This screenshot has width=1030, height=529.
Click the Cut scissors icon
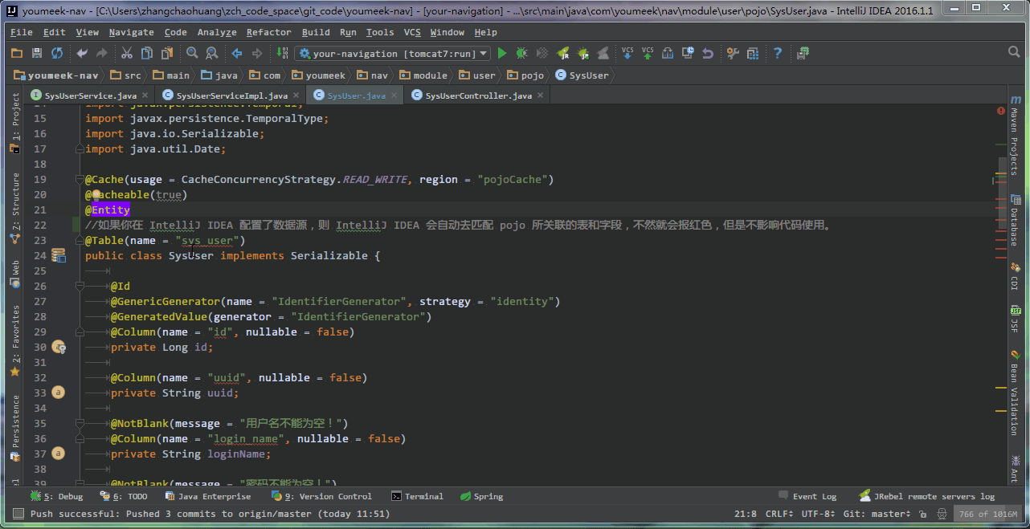(126, 54)
